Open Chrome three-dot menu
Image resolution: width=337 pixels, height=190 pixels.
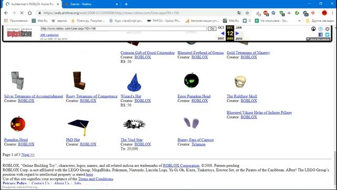(333, 13)
